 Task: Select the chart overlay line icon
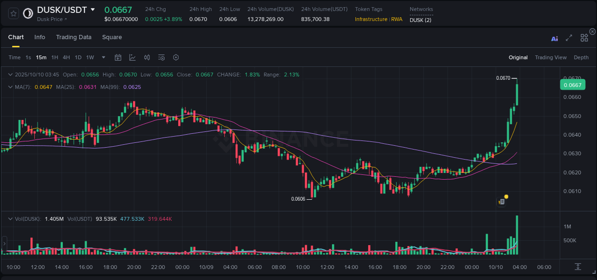(132, 57)
